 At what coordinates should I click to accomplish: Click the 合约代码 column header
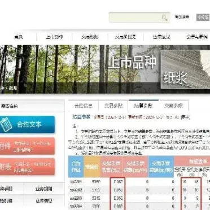click(76, 167)
